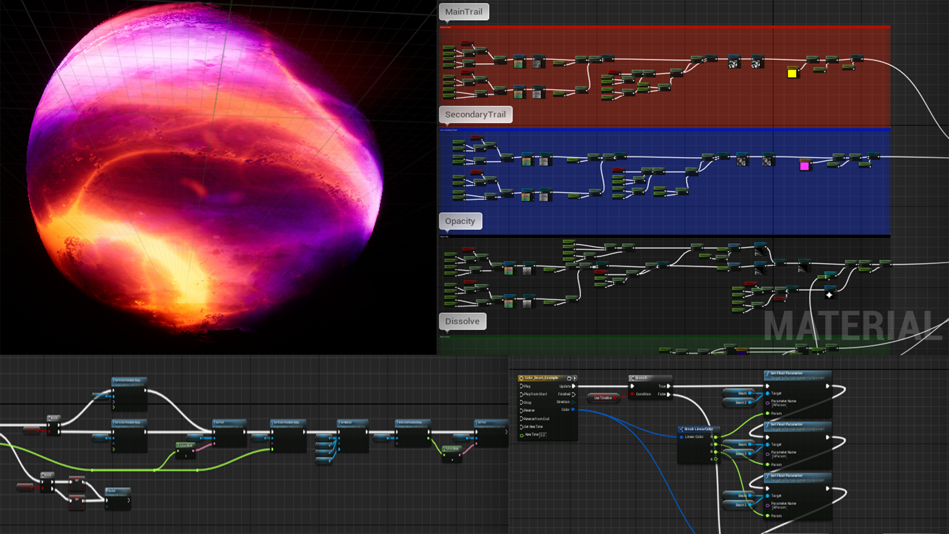Toggle the looping icon on the Color_Beam_Example node

tap(569, 378)
